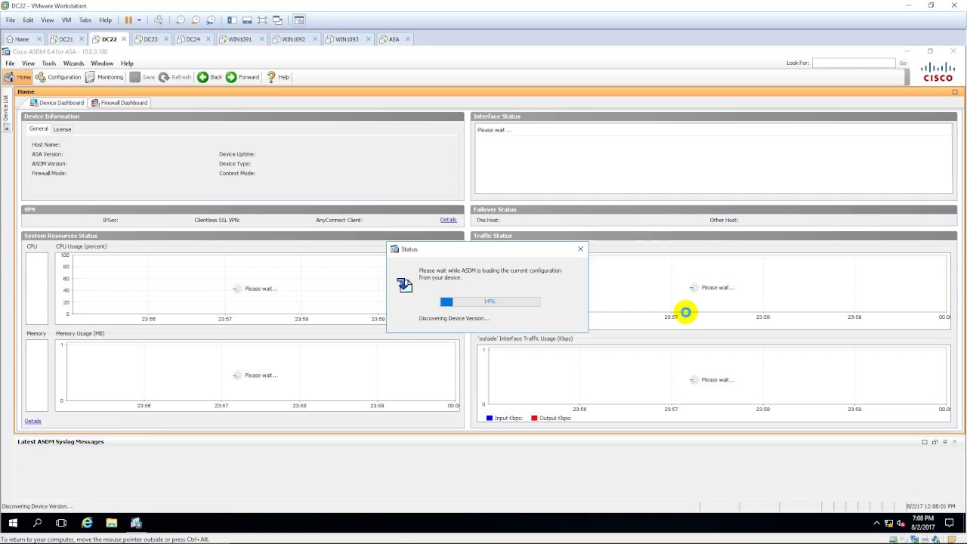The width and height of the screenshot is (967, 544).
Task: Click the System Resources Details link
Action: pos(32,421)
